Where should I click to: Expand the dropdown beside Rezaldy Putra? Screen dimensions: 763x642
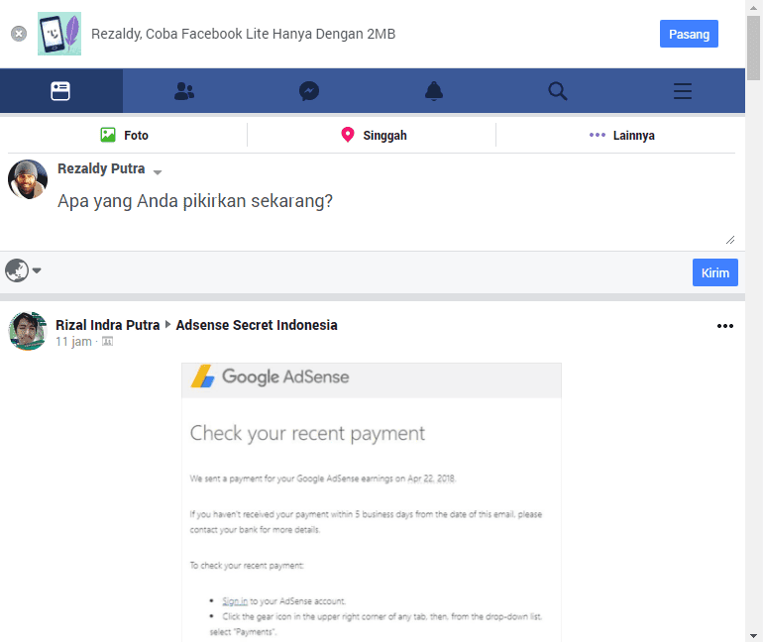coord(158,171)
